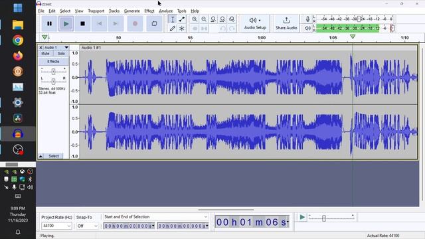The height and width of the screenshot is (239, 425).
Task: Click the timeline ruler at 1:00
Action: pyautogui.click(x=262, y=38)
